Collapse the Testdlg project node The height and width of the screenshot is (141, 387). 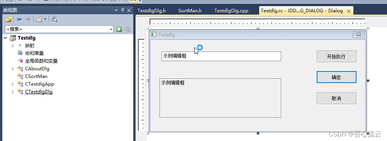[5, 38]
